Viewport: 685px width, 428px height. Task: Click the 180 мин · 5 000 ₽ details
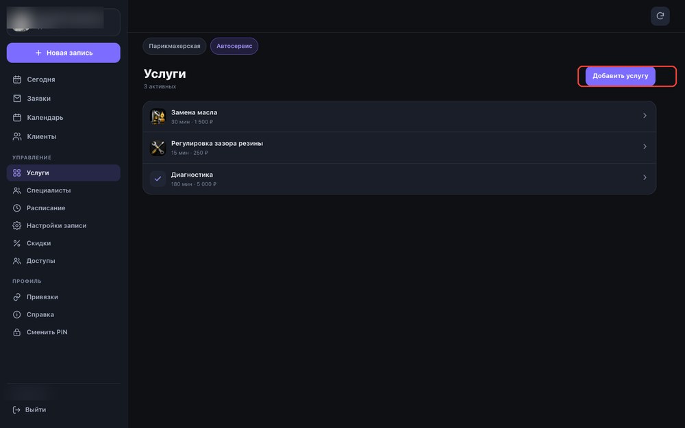coord(194,184)
